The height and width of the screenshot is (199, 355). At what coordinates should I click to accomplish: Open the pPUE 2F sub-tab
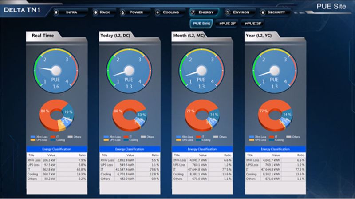[x=227, y=24]
